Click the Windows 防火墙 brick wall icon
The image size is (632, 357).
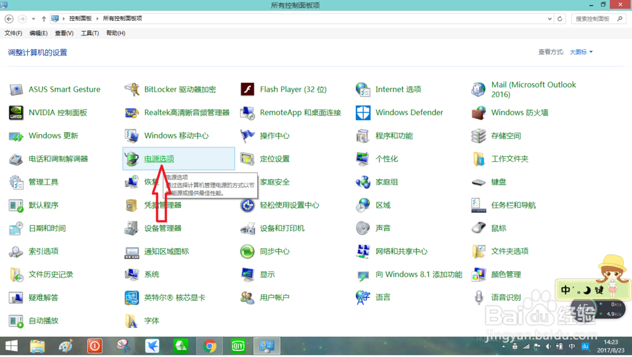(x=478, y=113)
